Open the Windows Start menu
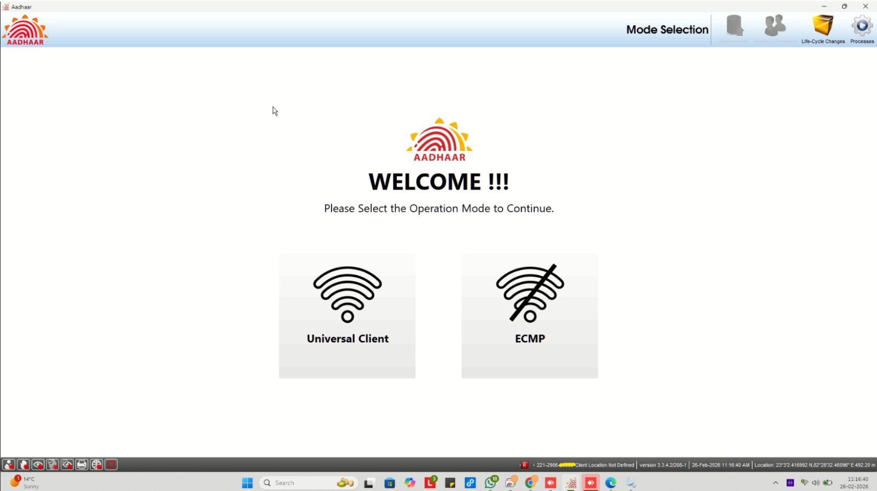The height and width of the screenshot is (491, 877). [x=247, y=483]
